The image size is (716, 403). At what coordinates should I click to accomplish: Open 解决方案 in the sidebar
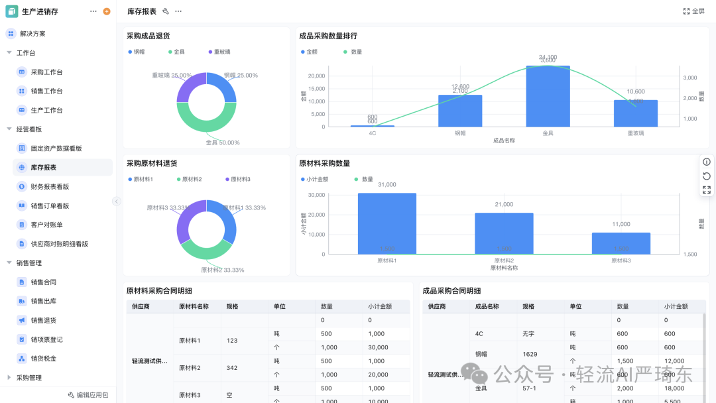point(33,34)
